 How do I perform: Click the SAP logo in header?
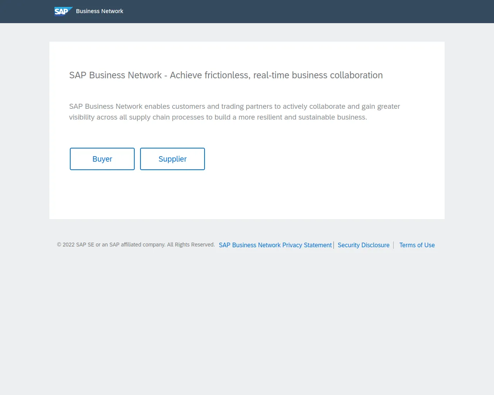point(63,11)
